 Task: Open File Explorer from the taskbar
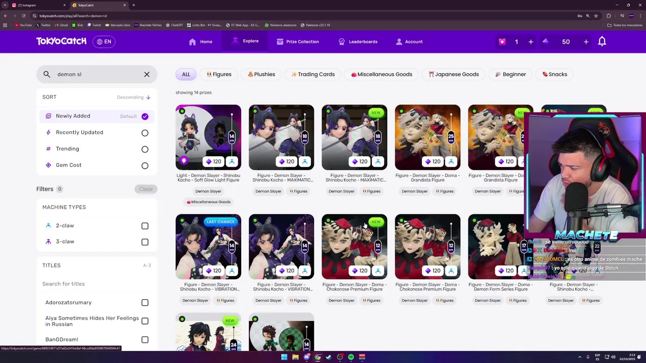coord(295,357)
